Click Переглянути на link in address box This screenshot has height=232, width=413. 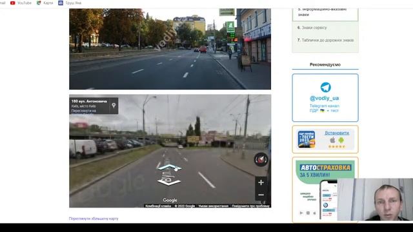[84, 111]
